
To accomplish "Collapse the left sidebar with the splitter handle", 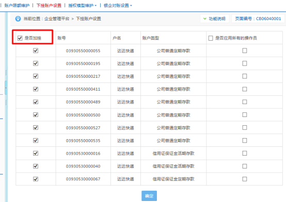I will (x=6, y=88).
